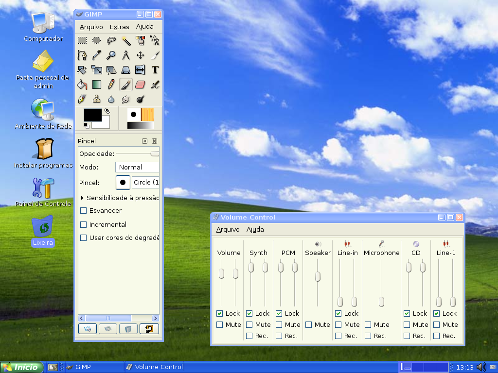
Task: Tick the Incremental checkbox
Action: coord(84,224)
